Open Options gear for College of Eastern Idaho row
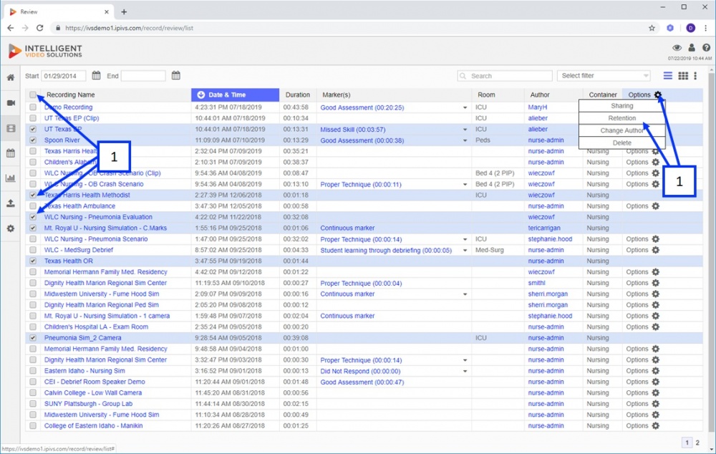This screenshot has height=454, width=716. (656, 425)
